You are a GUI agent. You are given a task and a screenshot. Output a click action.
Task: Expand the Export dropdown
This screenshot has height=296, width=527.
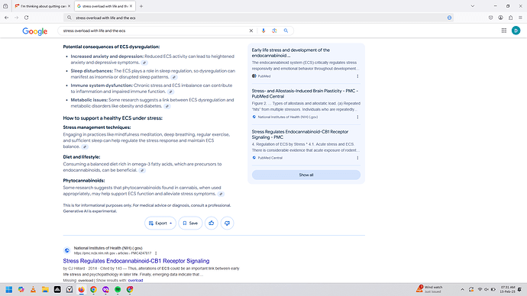pos(160,224)
